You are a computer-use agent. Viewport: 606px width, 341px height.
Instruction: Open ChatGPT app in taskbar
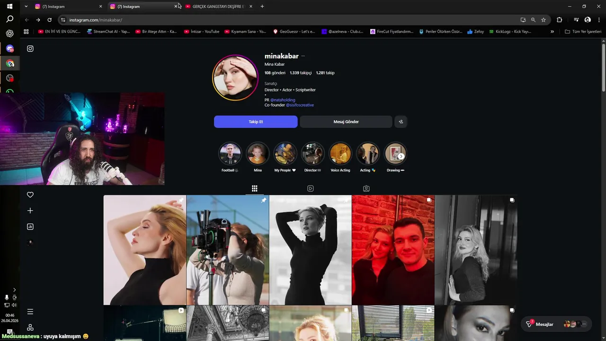(9, 34)
